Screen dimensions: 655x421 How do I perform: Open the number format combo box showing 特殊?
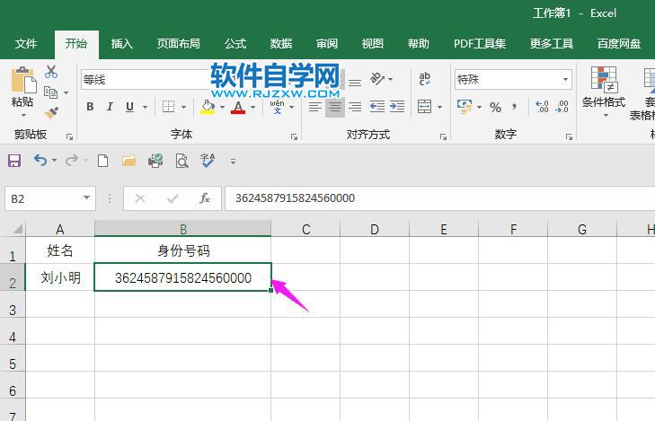pyautogui.click(x=513, y=79)
